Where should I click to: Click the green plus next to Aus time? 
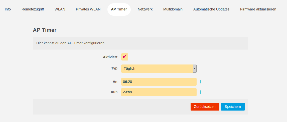tap(200, 92)
